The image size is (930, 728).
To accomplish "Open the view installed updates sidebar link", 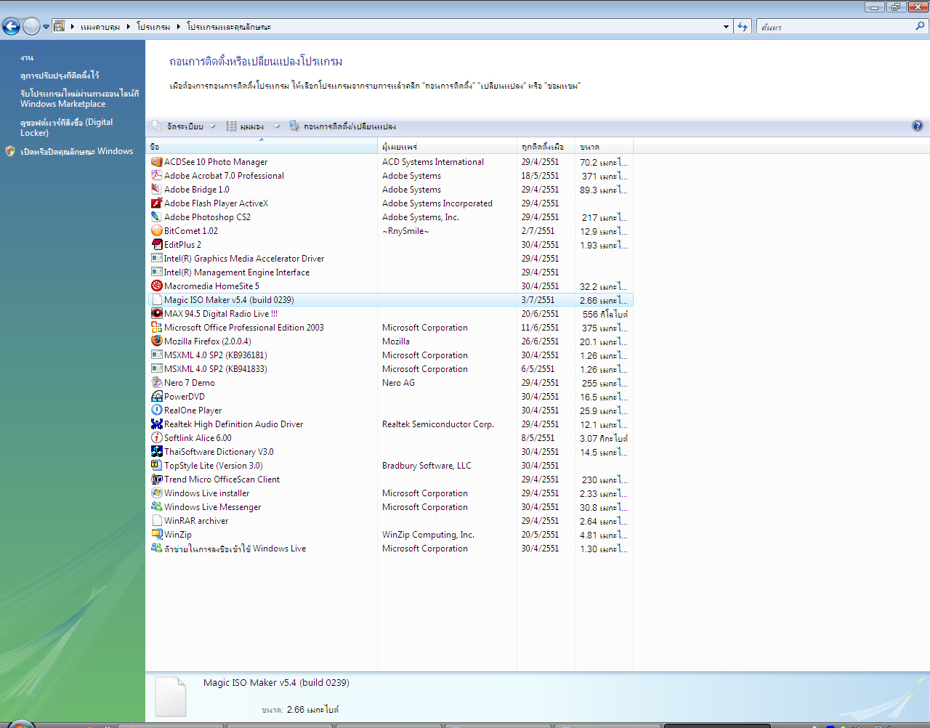I will [60, 76].
